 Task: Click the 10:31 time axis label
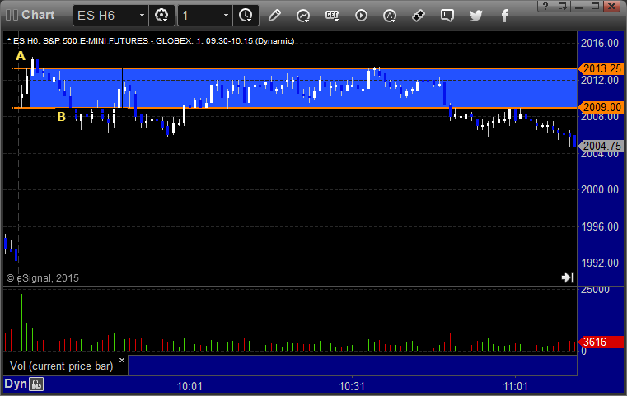(x=353, y=386)
